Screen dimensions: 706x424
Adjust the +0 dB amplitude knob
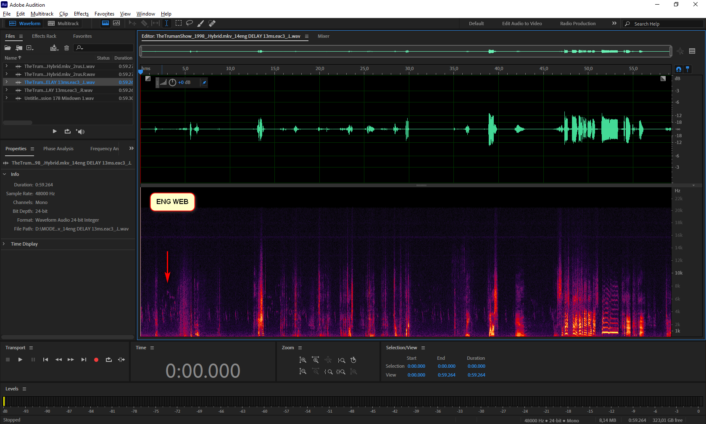172,82
